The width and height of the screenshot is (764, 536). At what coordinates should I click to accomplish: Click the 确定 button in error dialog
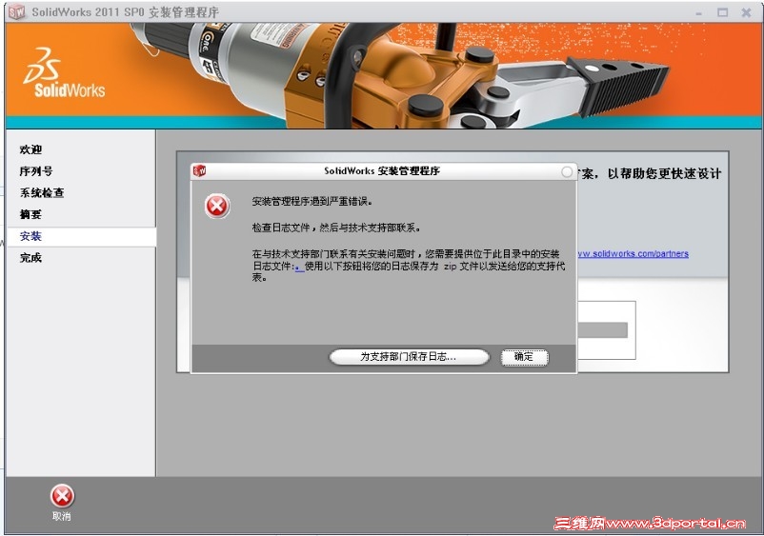(524, 357)
